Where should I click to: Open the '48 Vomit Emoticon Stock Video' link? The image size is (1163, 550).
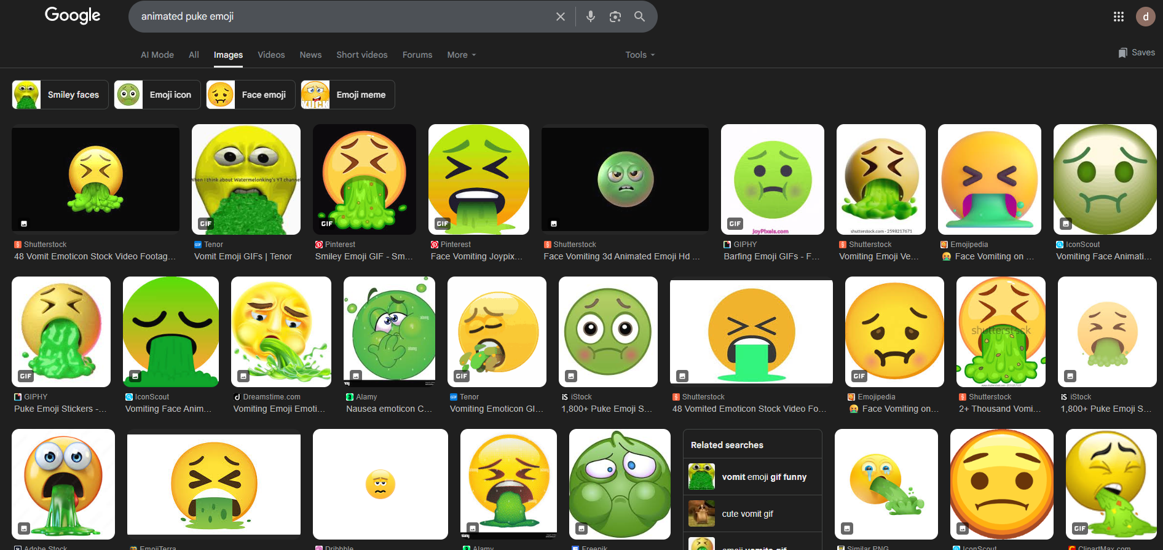coord(95,257)
